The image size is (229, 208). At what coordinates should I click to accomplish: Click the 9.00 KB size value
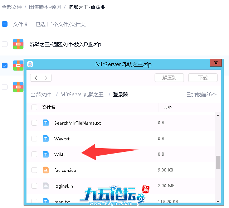[165, 170]
